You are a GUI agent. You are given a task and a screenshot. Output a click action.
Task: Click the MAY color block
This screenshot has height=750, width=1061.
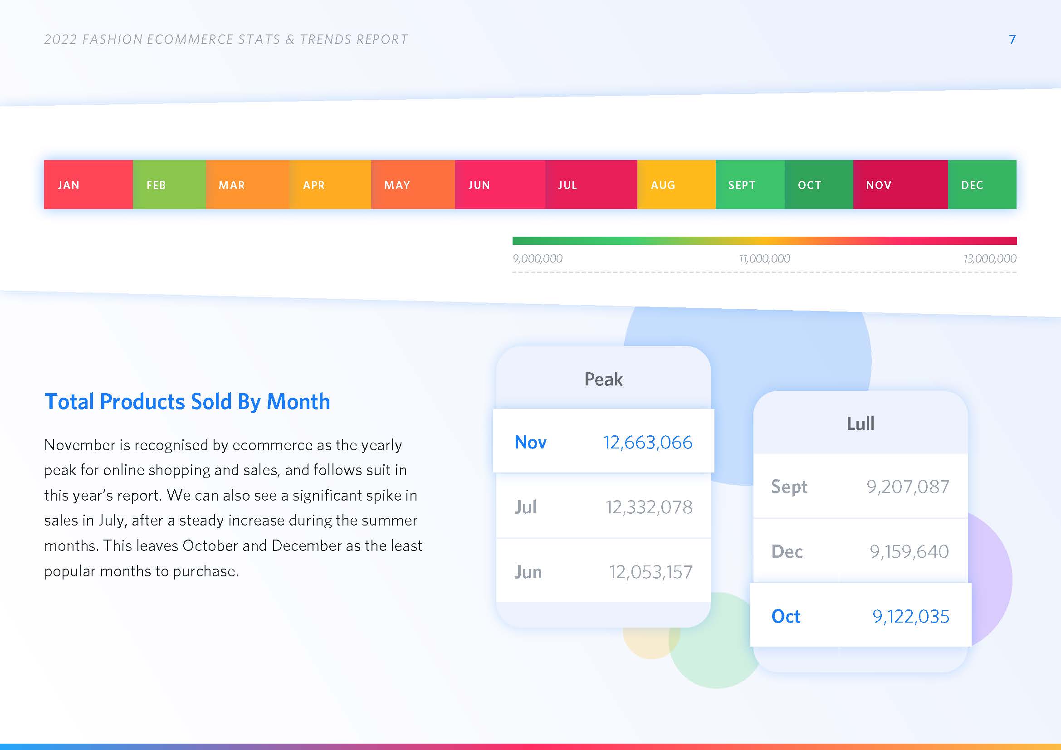[413, 185]
